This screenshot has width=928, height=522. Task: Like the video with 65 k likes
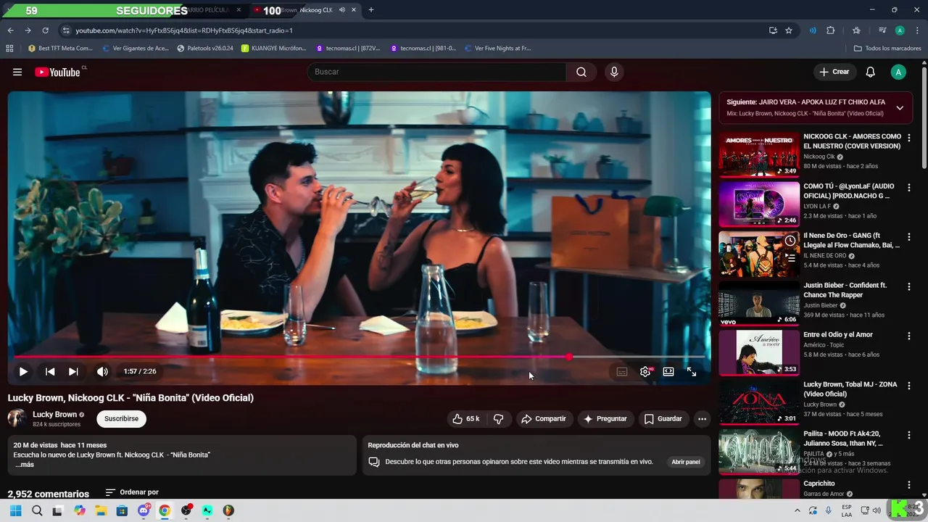click(465, 418)
